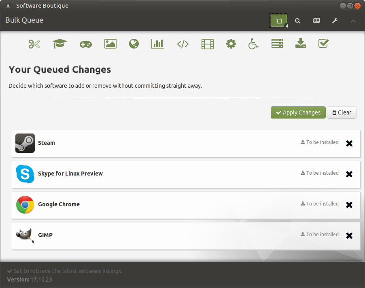Open the Graphics category (picture icon)
Screen dimensions: 365x288
coord(110,44)
